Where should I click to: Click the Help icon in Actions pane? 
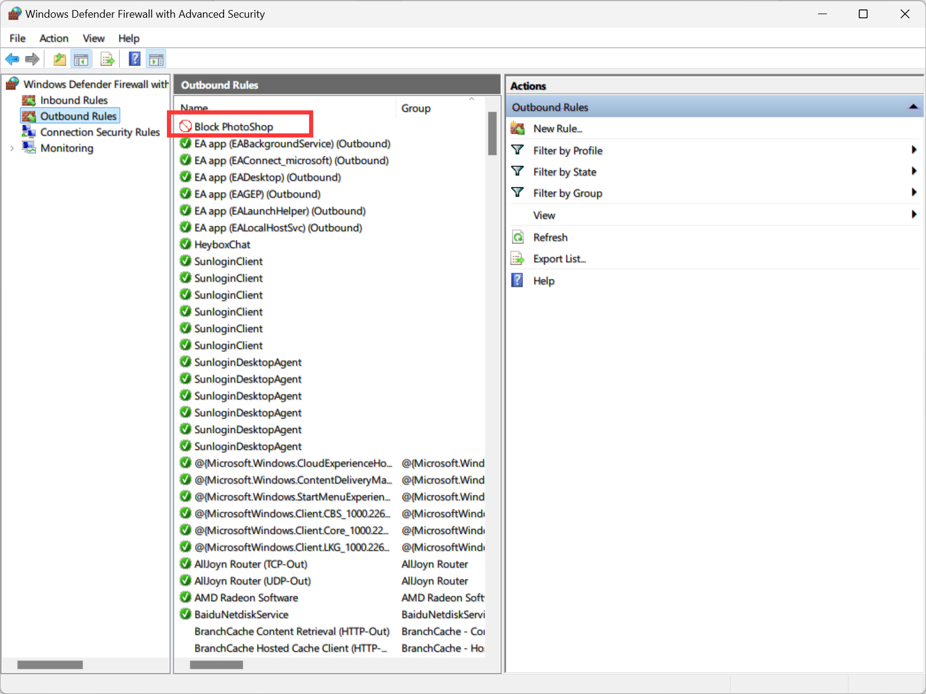click(x=517, y=280)
